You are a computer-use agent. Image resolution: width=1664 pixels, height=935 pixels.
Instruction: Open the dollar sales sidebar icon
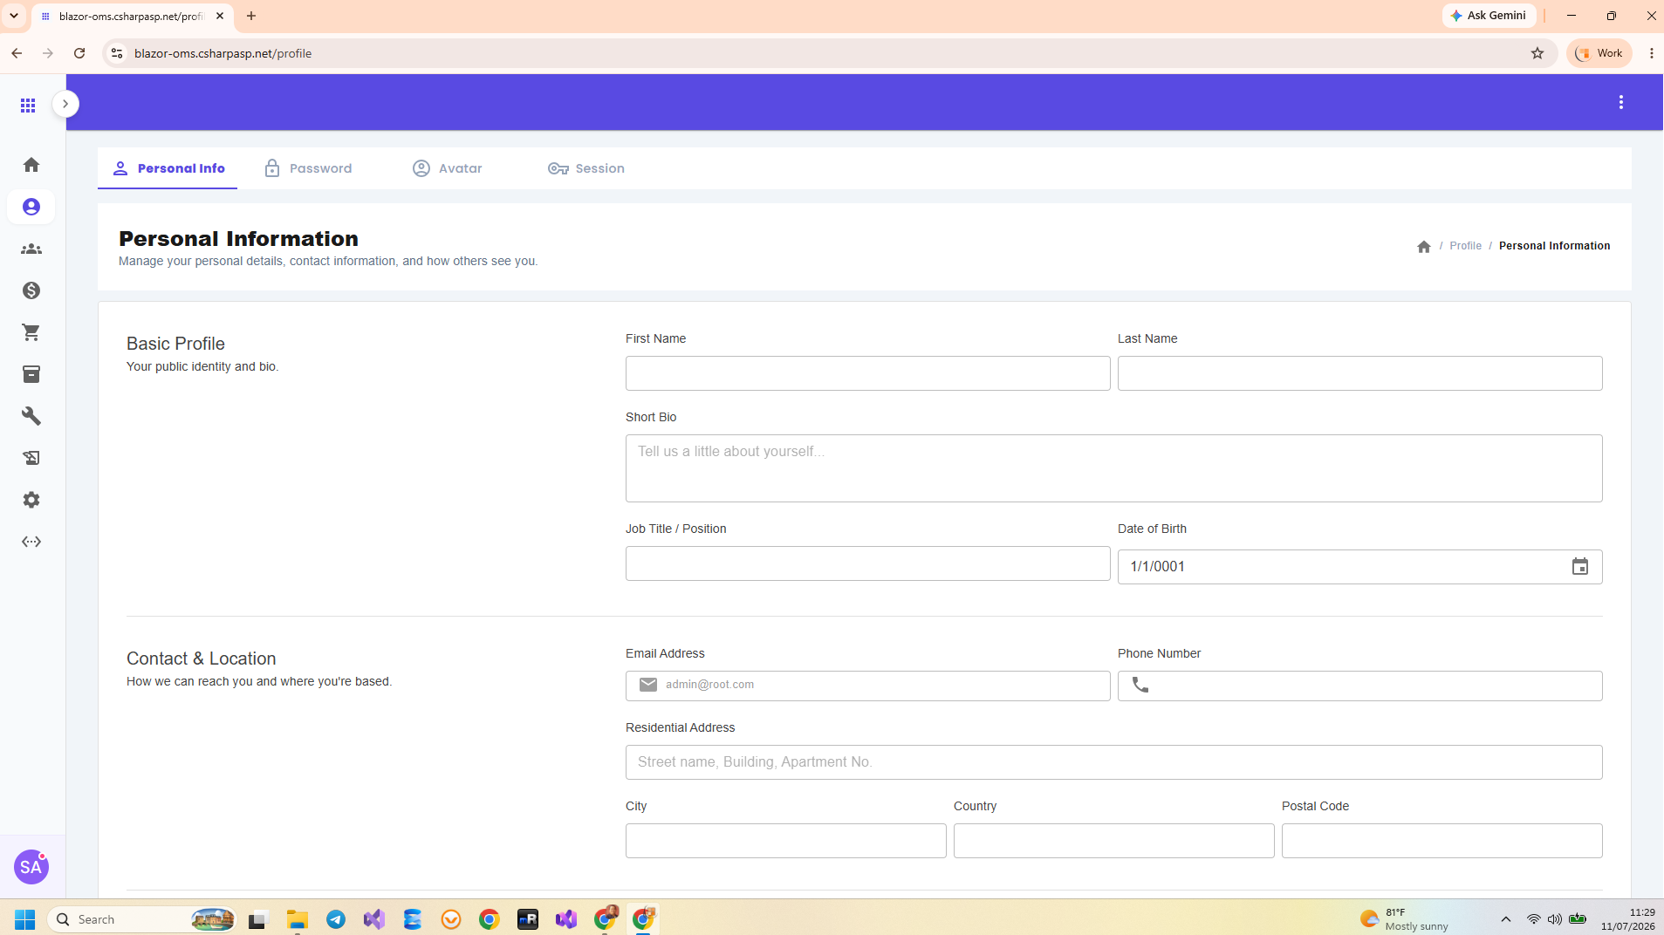[31, 290]
